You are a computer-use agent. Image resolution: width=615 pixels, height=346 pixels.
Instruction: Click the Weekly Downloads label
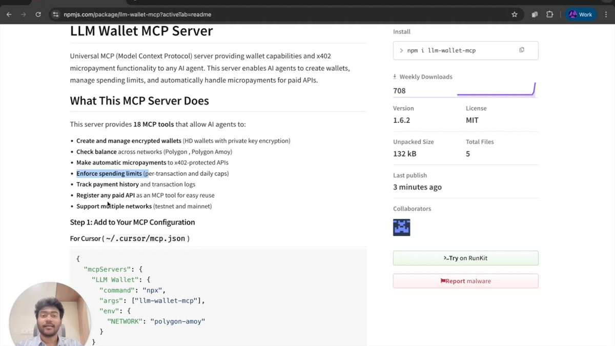pyautogui.click(x=425, y=77)
